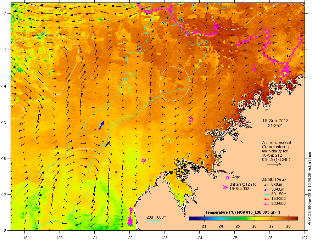Click the '0.5m/s (1kt 24h)' label
Image resolution: width=312 pixels, height=241 pixels.
276,159
